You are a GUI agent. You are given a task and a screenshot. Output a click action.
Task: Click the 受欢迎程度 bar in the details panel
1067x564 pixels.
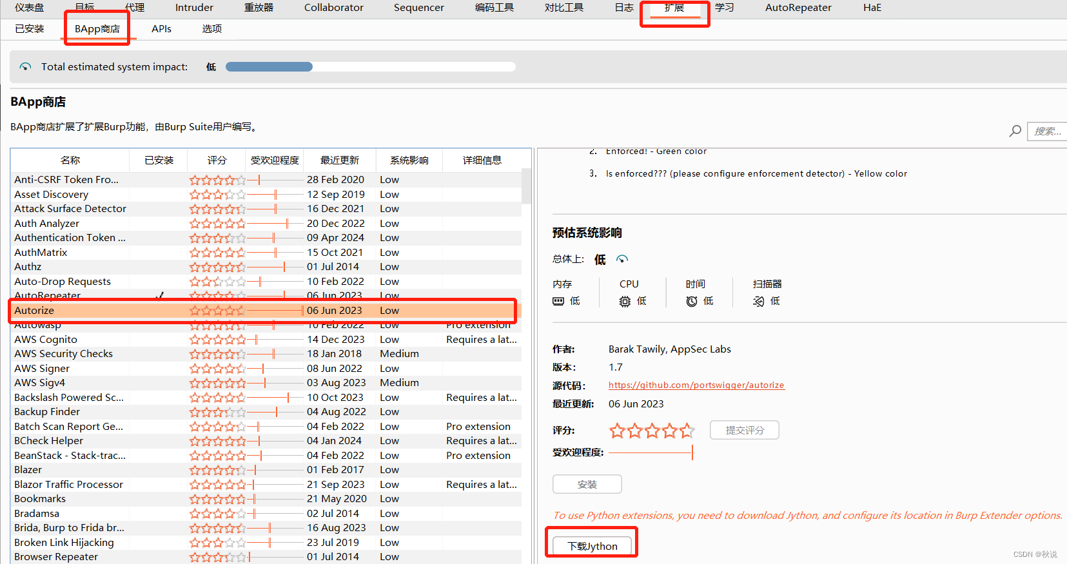651,452
